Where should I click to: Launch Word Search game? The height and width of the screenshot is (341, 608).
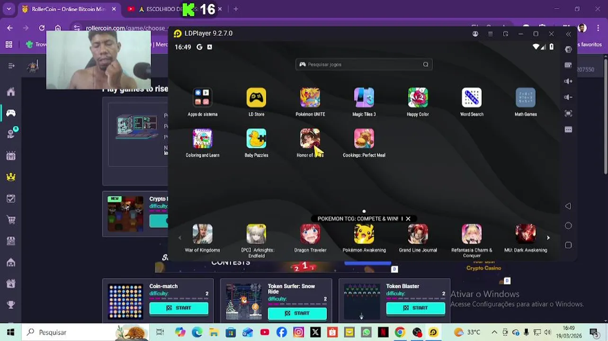[472, 98]
